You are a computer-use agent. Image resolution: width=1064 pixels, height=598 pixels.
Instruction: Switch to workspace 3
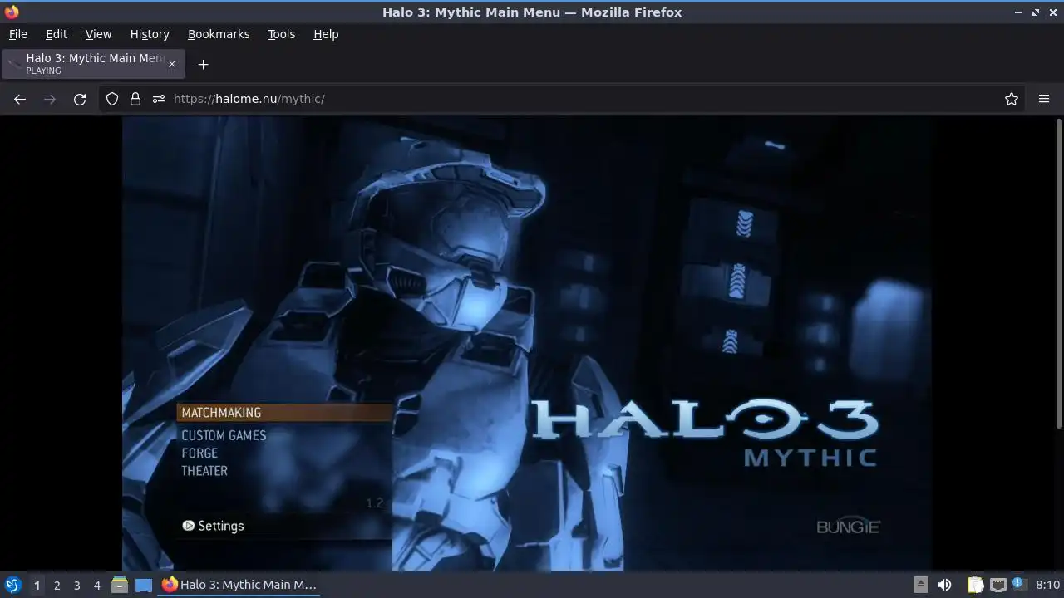(76, 585)
